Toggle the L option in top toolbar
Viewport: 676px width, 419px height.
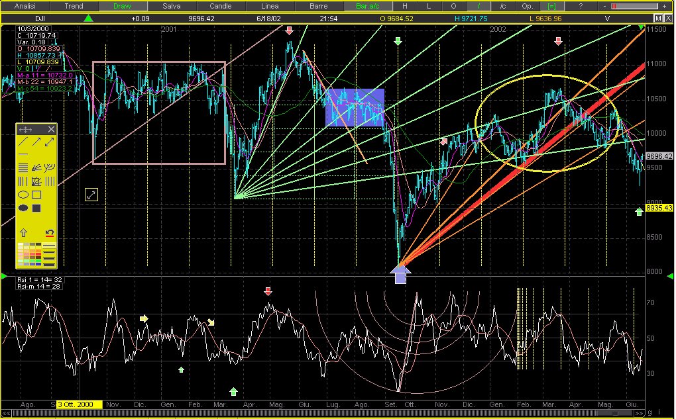coord(428,6)
